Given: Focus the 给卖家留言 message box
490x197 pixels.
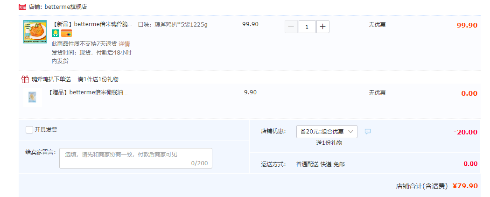Looking at the screenshot, I should 136,158.
